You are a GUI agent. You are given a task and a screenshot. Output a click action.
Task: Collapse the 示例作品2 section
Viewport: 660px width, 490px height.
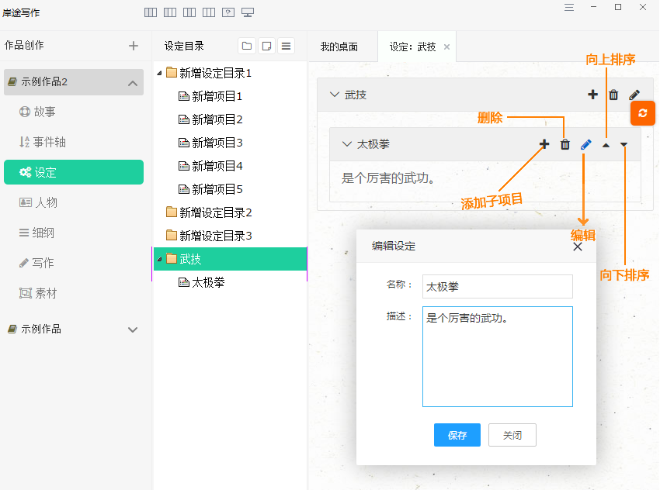(133, 83)
